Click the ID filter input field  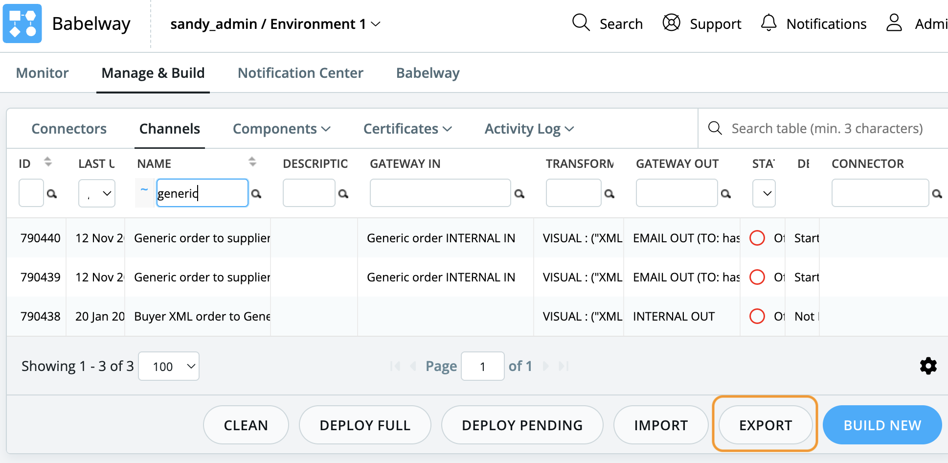coord(31,193)
